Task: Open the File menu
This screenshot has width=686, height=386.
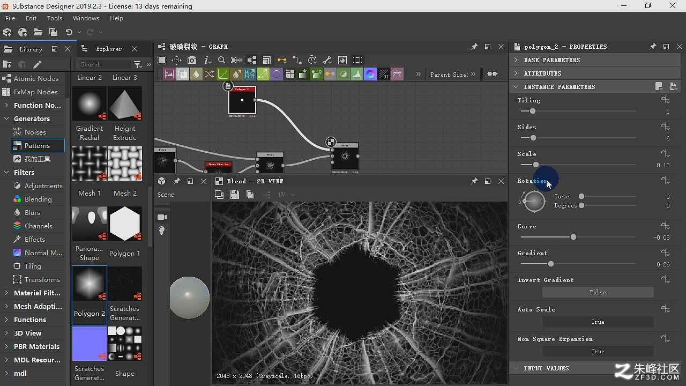Action: pos(10,18)
